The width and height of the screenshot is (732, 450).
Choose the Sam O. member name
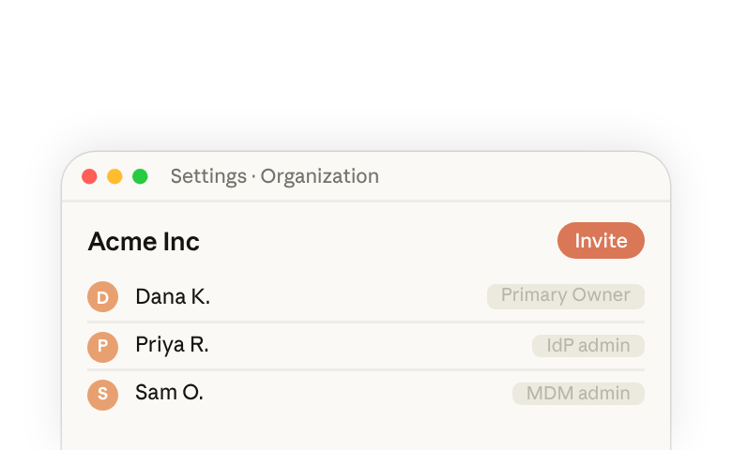tap(169, 393)
